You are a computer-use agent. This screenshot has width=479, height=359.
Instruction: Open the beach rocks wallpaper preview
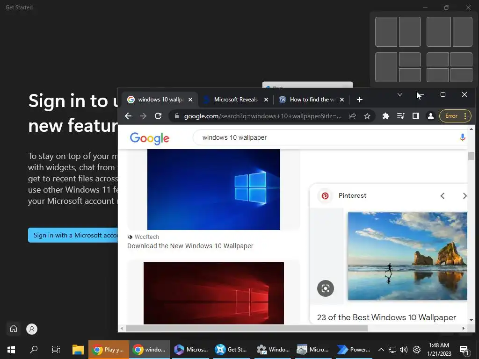pos(407,256)
